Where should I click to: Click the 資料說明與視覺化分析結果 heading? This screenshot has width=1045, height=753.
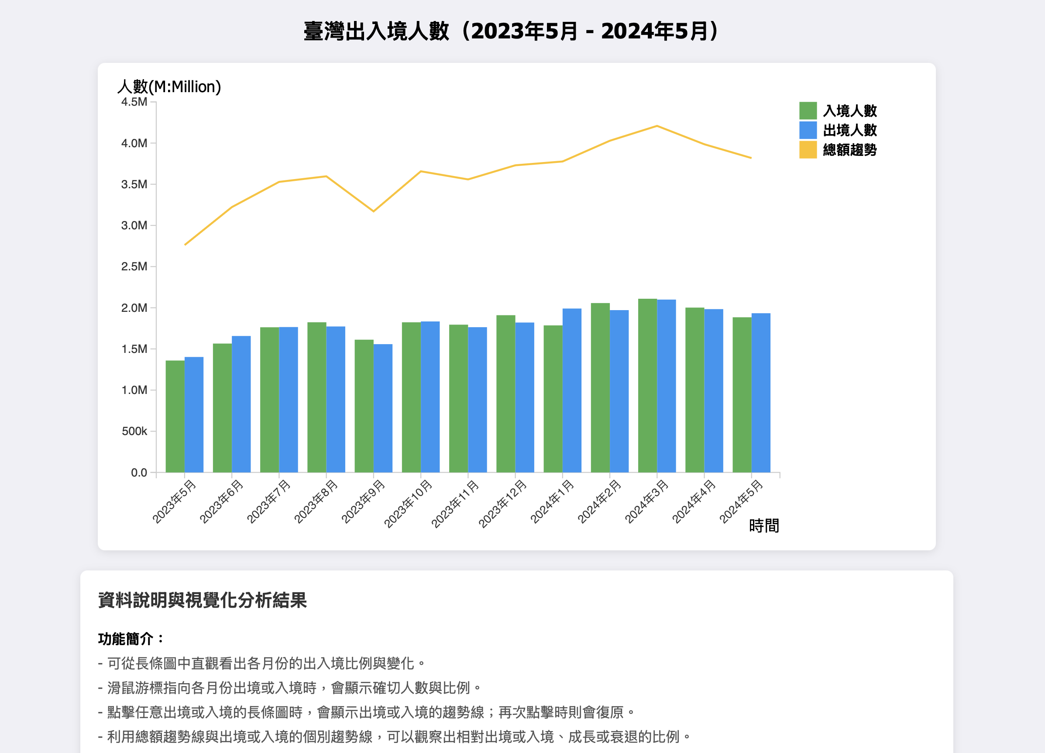click(202, 600)
